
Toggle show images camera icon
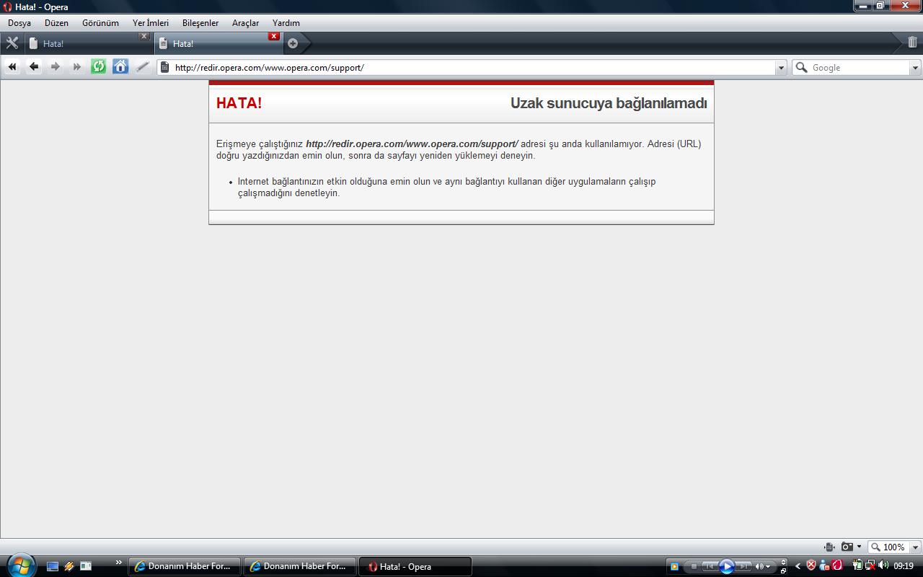[847, 547]
